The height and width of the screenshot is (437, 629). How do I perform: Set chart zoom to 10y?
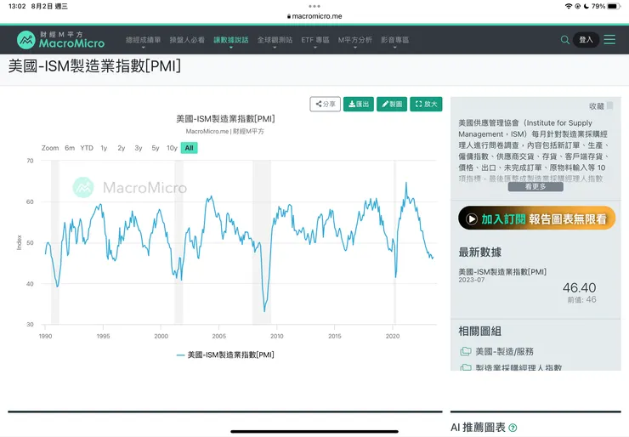click(x=172, y=148)
